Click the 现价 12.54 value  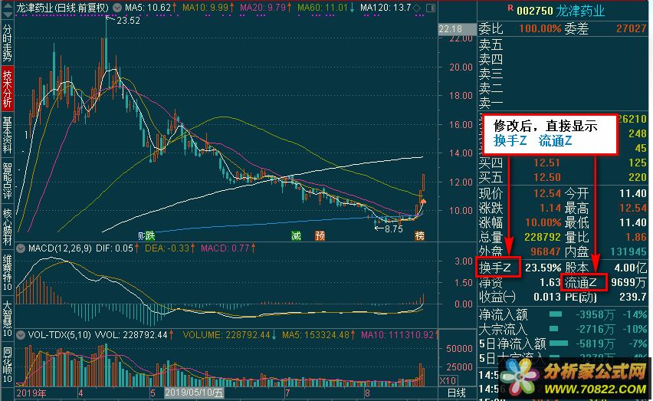[547, 193]
